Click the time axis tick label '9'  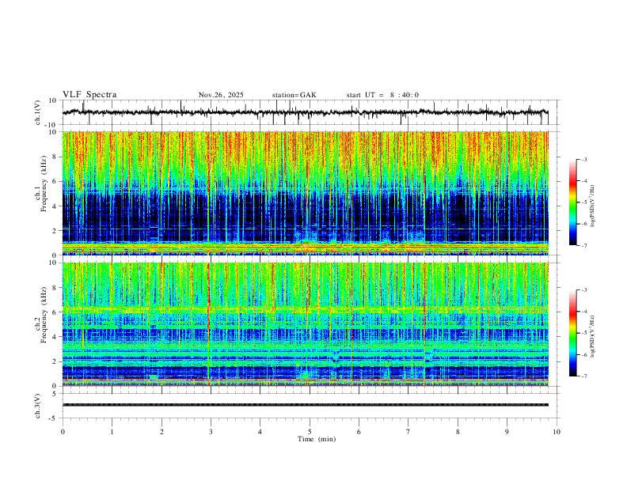pyautogui.click(x=507, y=432)
